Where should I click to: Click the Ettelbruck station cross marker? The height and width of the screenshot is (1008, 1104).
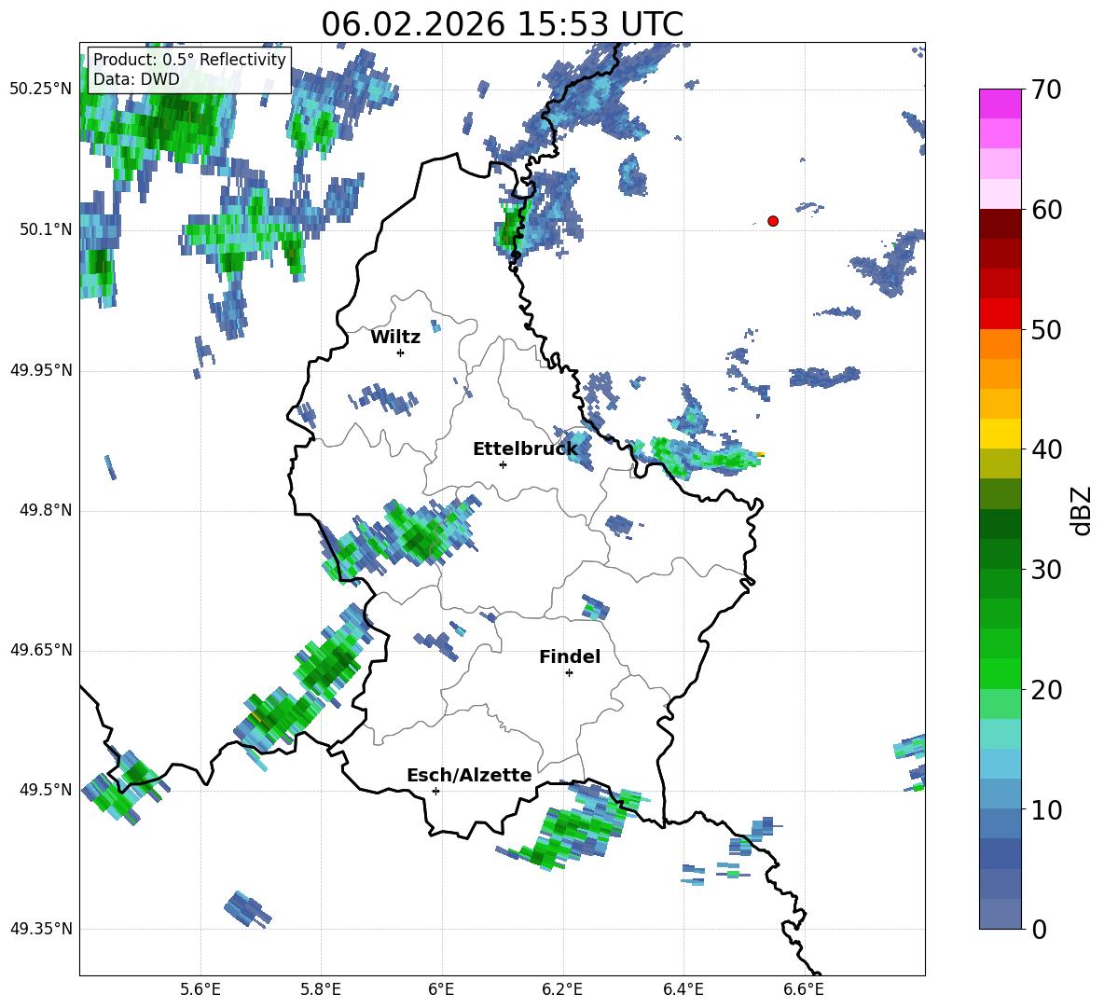[503, 464]
